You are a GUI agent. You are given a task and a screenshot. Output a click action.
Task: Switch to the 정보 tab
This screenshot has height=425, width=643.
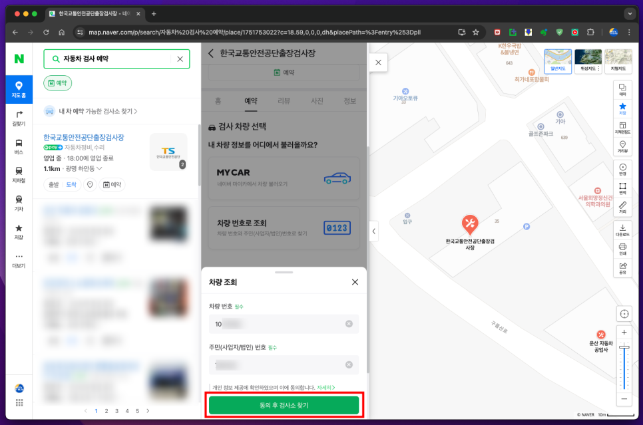(350, 101)
